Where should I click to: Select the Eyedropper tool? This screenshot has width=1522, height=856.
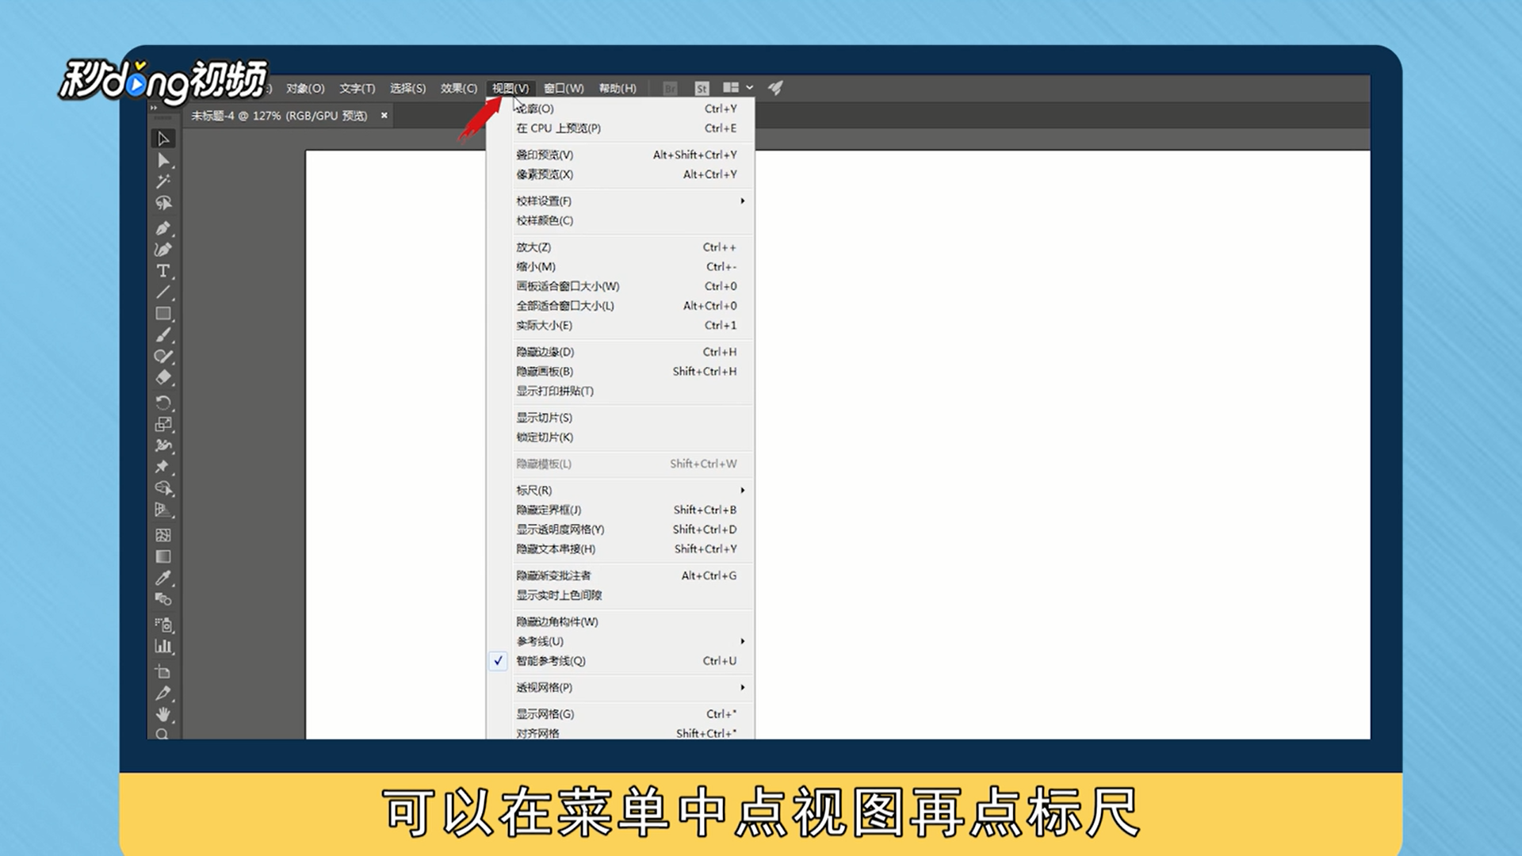[163, 578]
